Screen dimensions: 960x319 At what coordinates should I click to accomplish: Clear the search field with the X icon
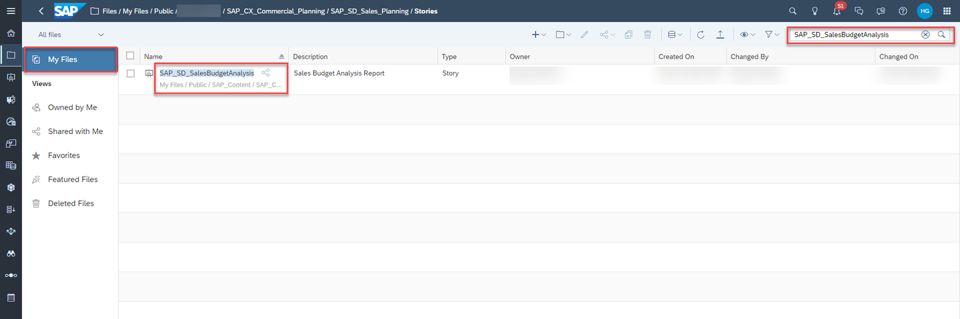click(x=925, y=35)
